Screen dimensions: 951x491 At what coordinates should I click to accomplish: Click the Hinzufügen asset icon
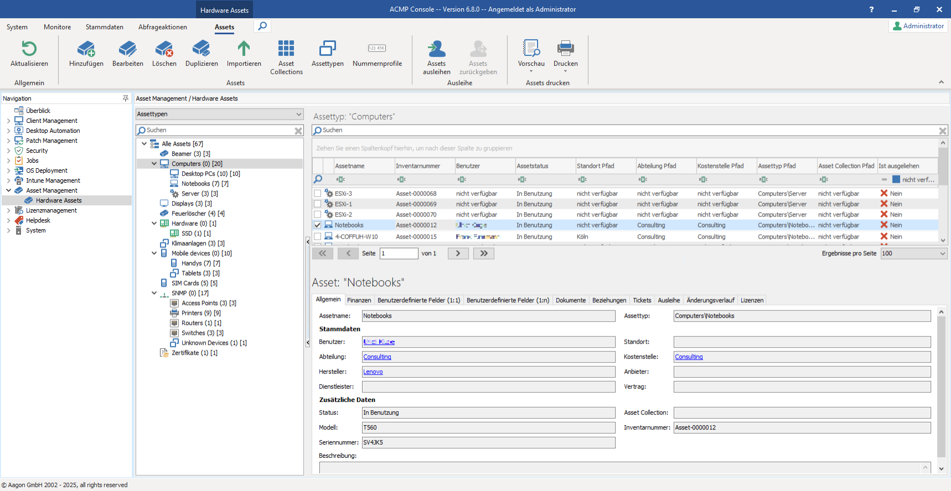coord(86,49)
